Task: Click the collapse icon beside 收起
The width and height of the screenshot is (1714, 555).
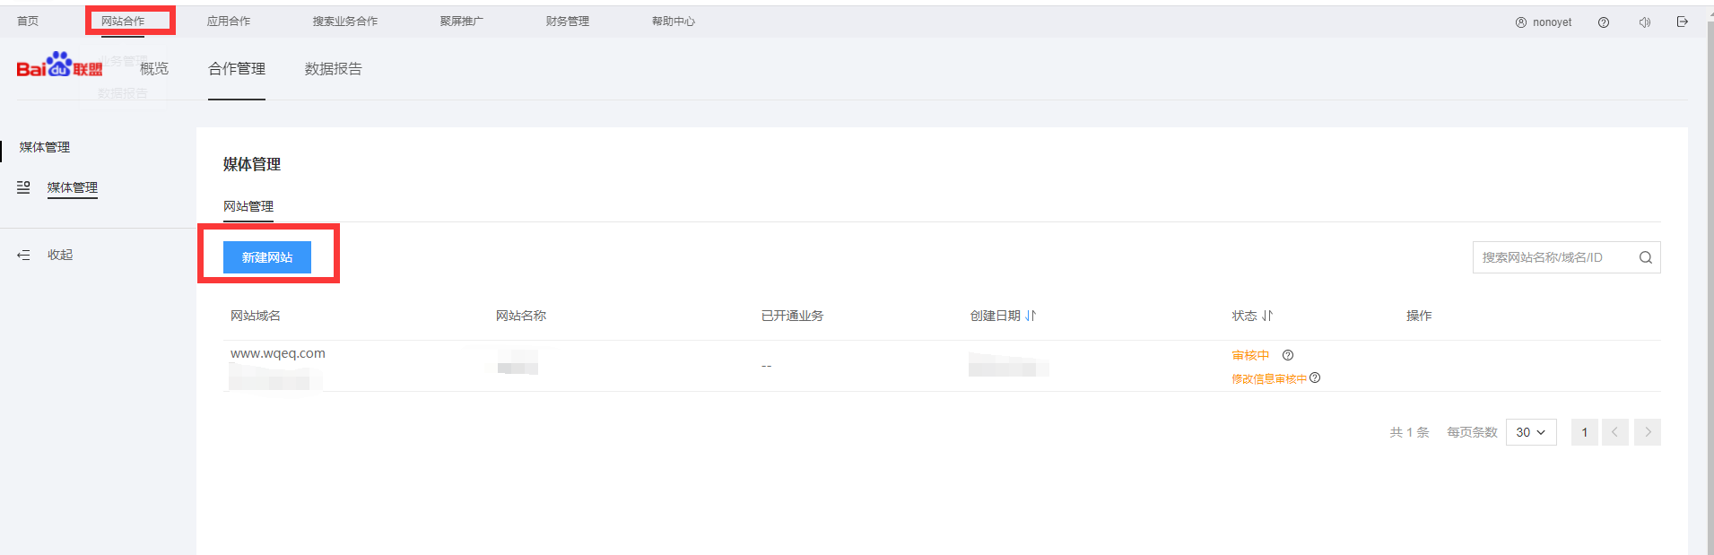Action: 24,256
